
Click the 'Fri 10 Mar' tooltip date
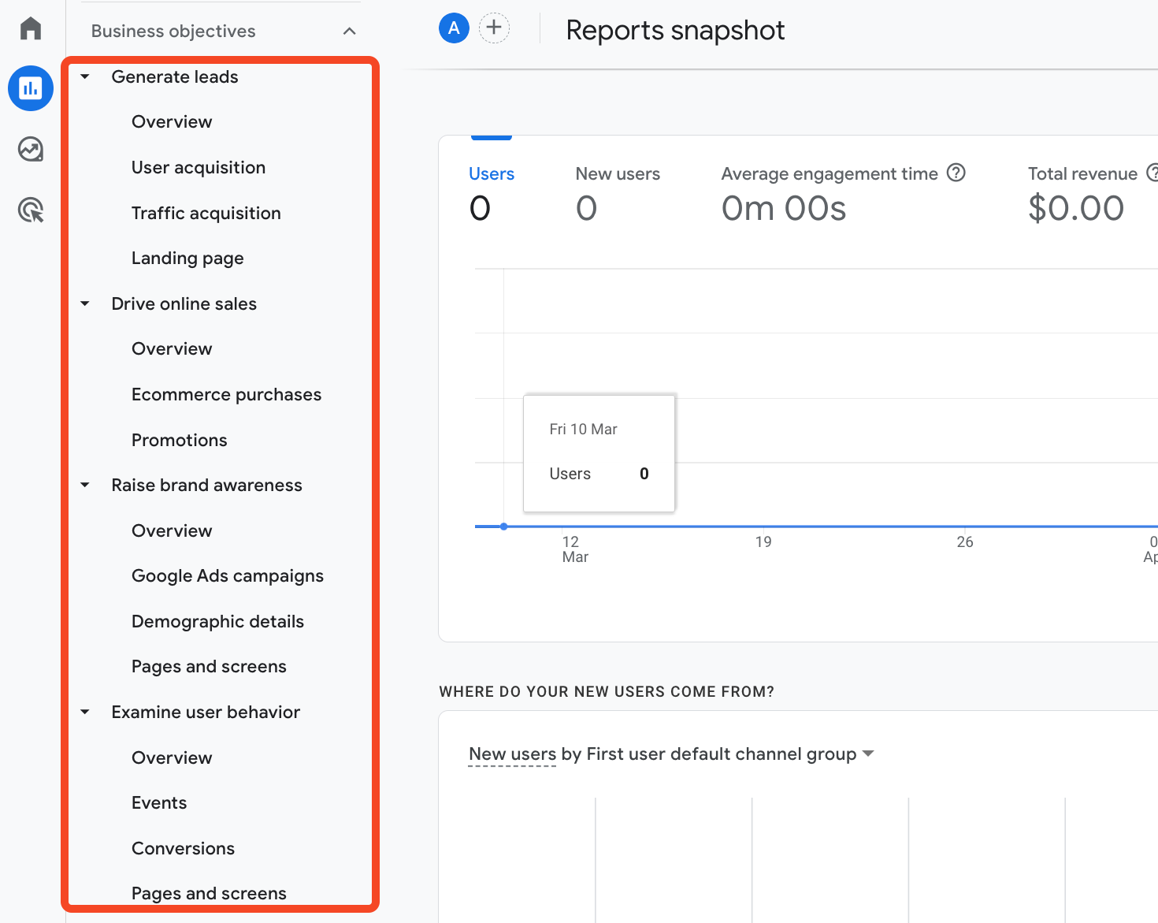tap(584, 430)
